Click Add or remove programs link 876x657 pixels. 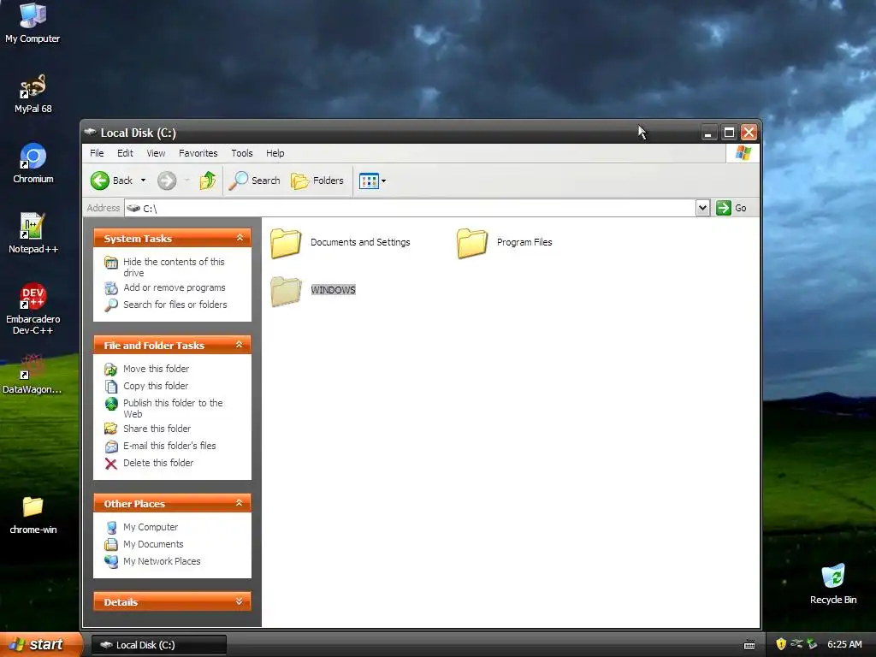coord(175,287)
